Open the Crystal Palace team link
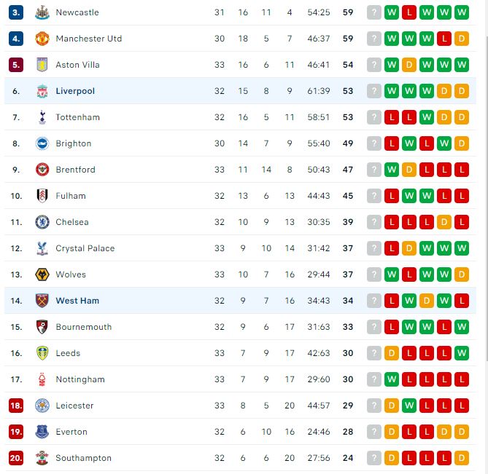The width and height of the screenshot is (488, 474). pyautogui.click(x=85, y=248)
